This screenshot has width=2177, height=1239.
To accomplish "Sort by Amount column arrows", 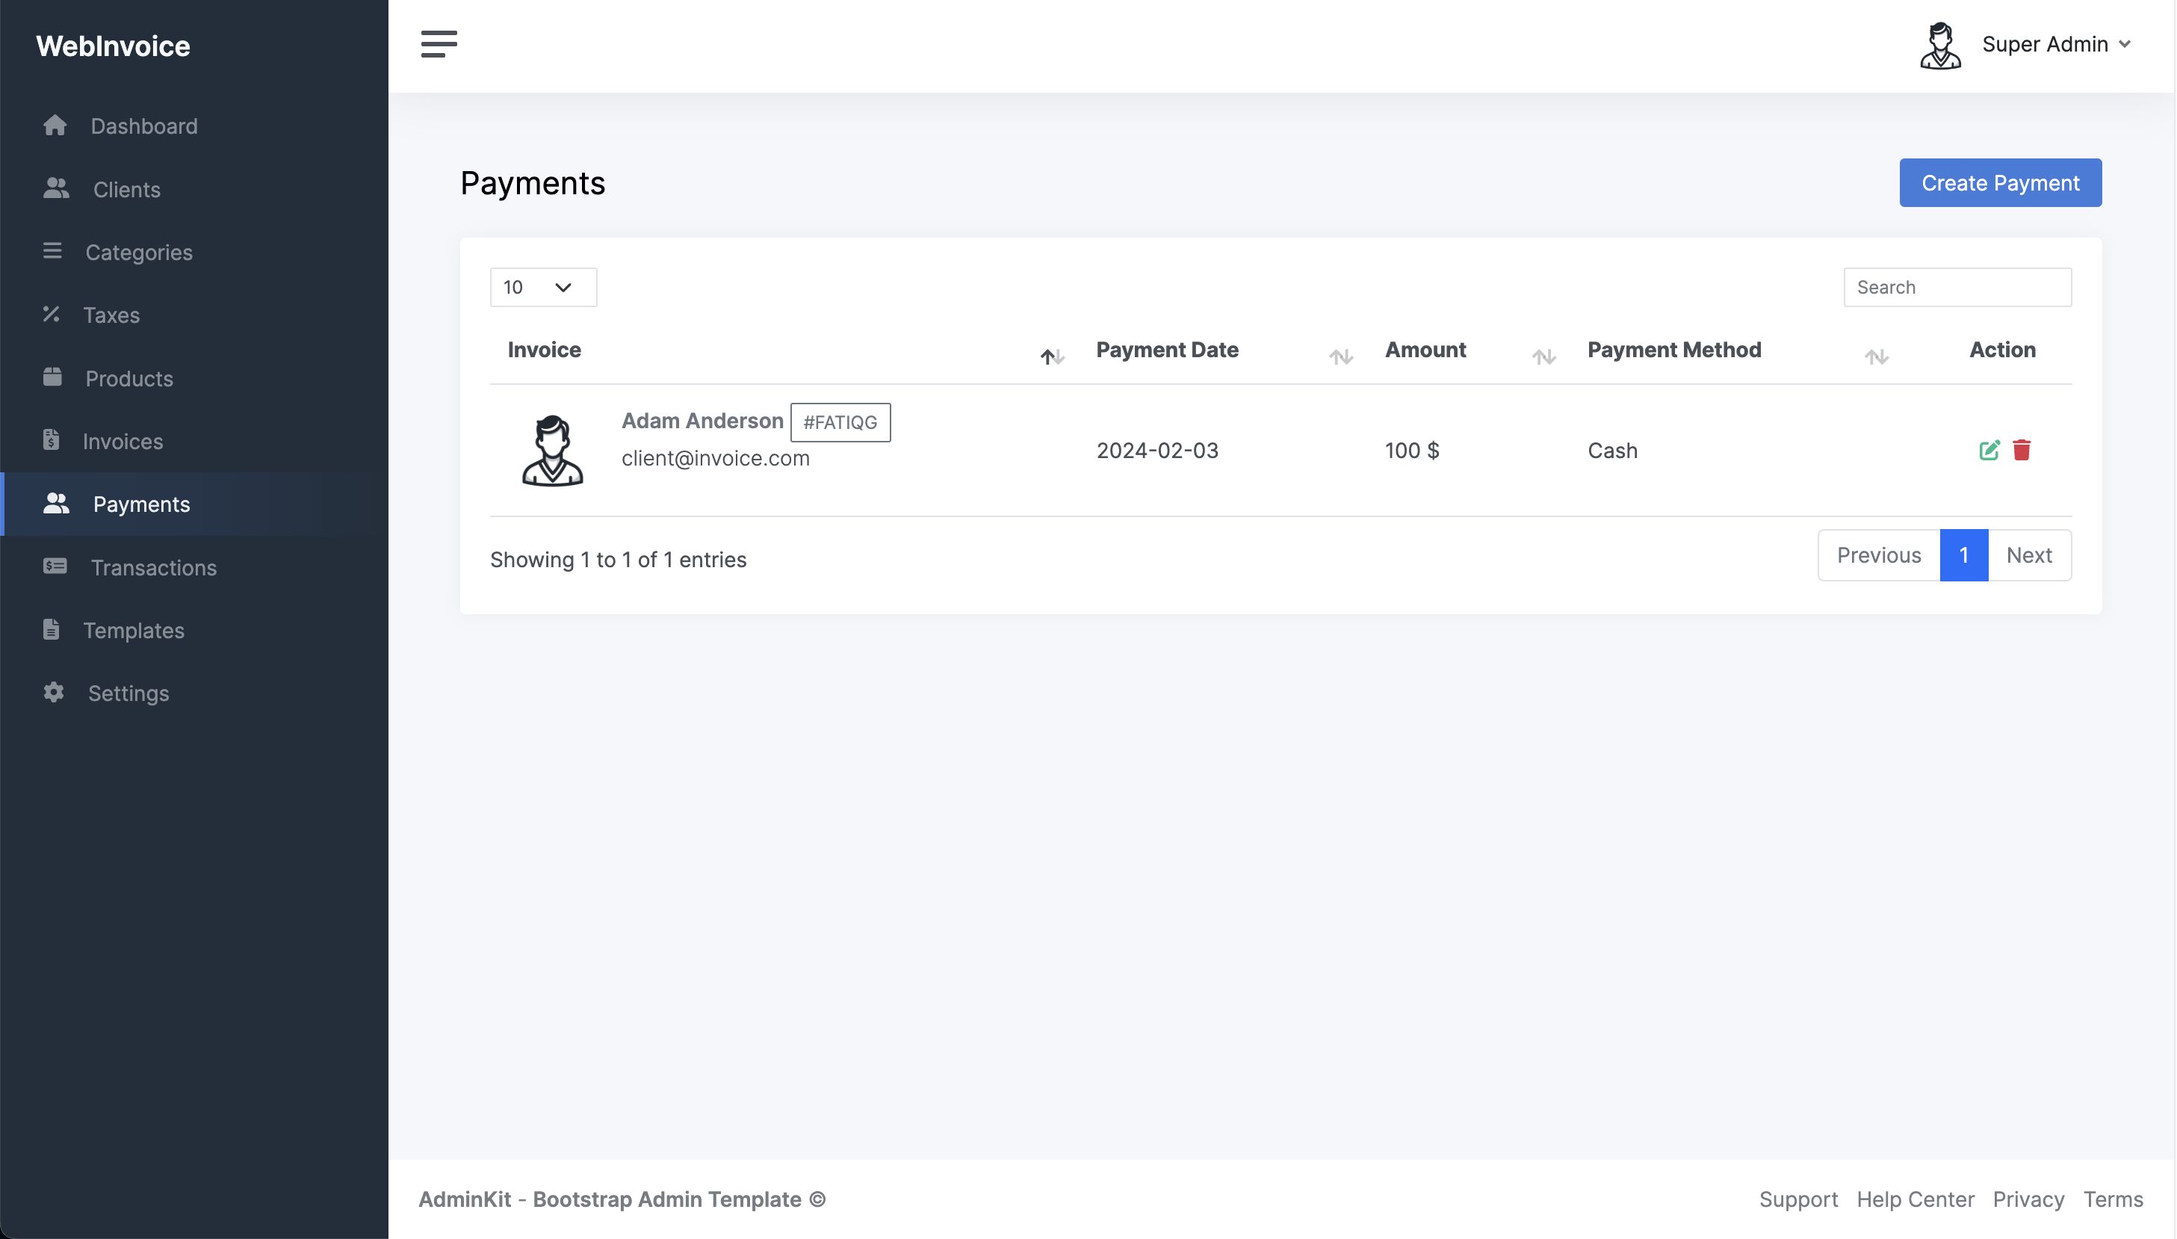I will pyautogui.click(x=1543, y=356).
